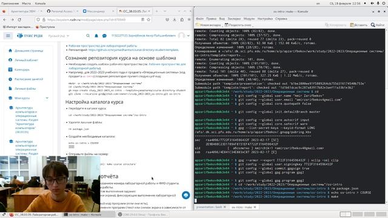Expand the Мои курсы sidebar section
The width and height of the screenshot is (388, 218).
tap(47, 98)
